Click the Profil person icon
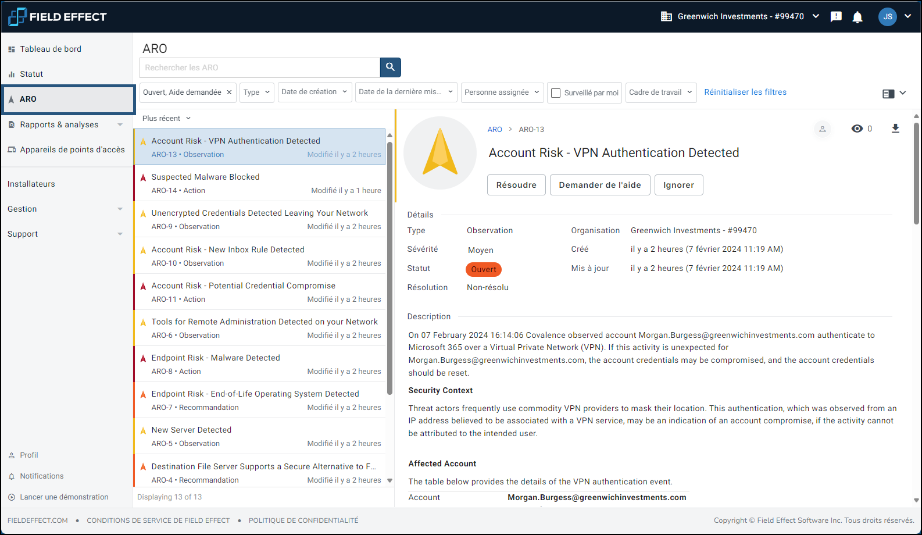 coord(12,455)
